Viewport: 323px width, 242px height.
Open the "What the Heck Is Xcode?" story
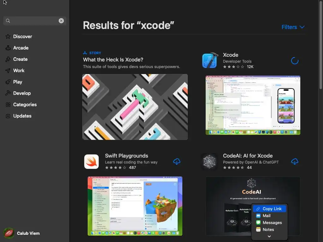(113, 60)
